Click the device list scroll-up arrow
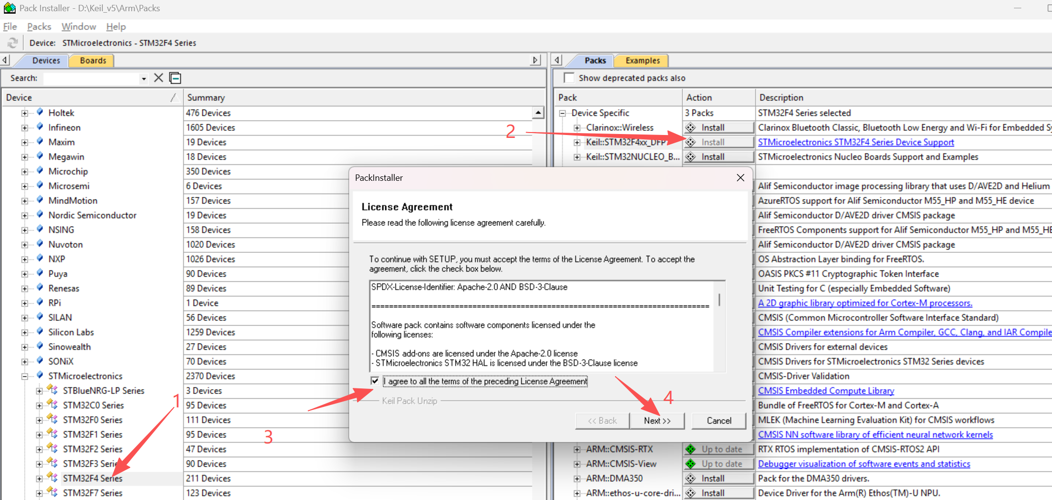The image size is (1052, 500). point(538,113)
